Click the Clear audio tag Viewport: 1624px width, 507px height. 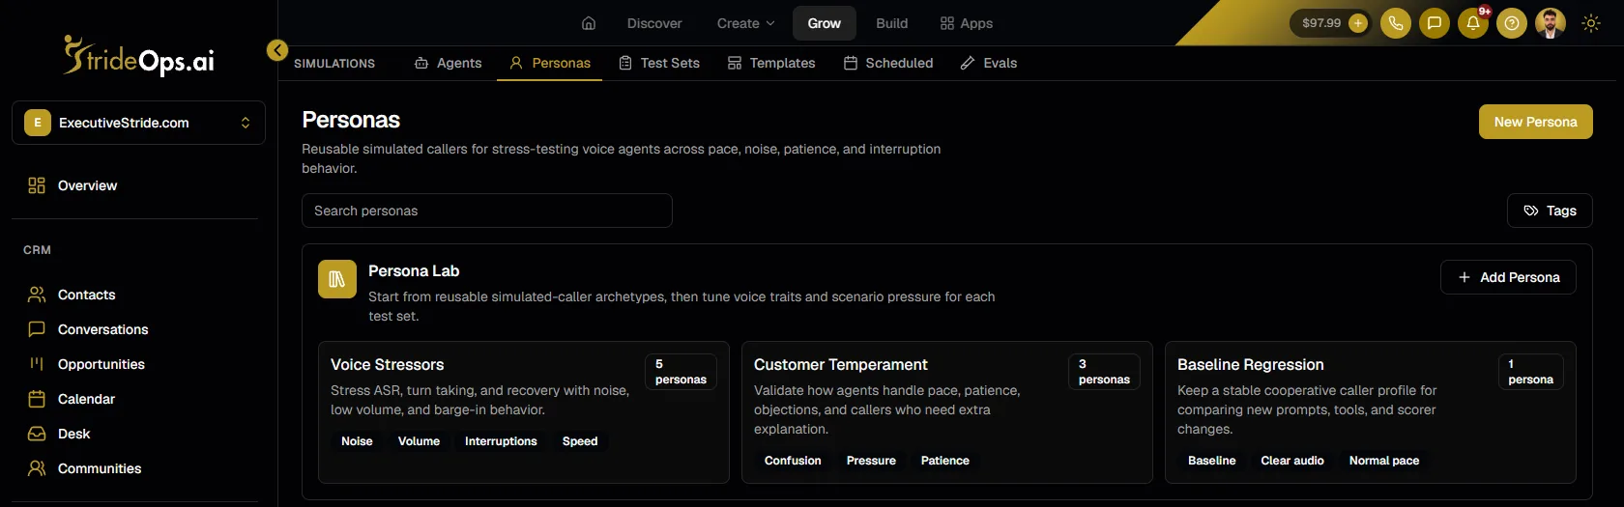point(1292,461)
